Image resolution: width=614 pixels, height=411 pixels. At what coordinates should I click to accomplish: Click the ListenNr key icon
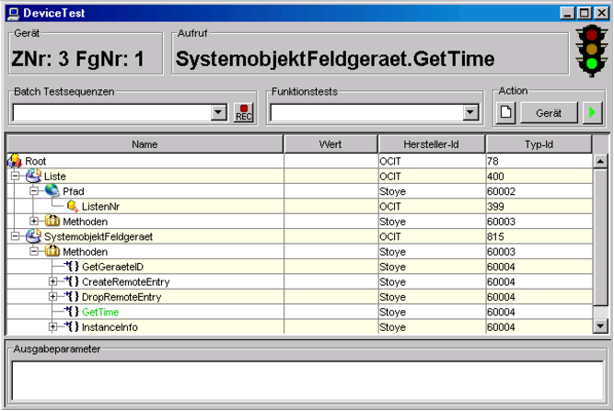click(72, 206)
